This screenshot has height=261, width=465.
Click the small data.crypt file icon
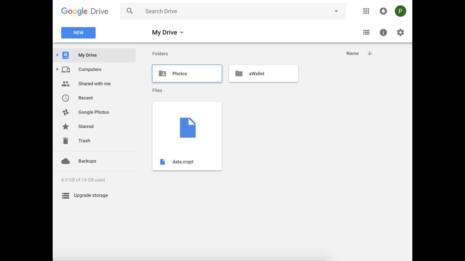(x=162, y=162)
